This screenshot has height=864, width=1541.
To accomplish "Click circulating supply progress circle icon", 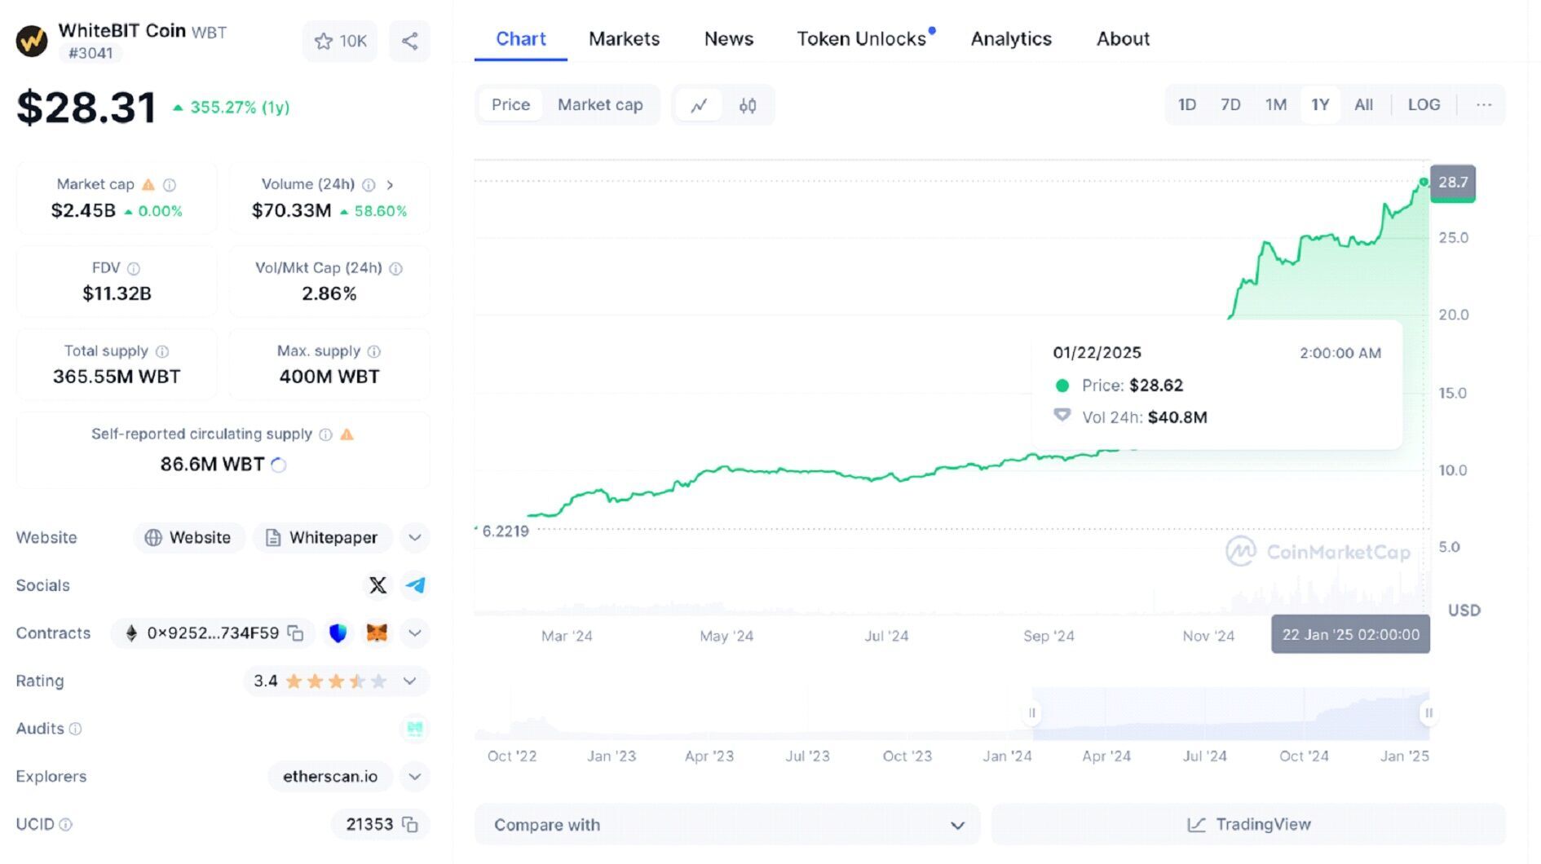I will pyautogui.click(x=279, y=465).
